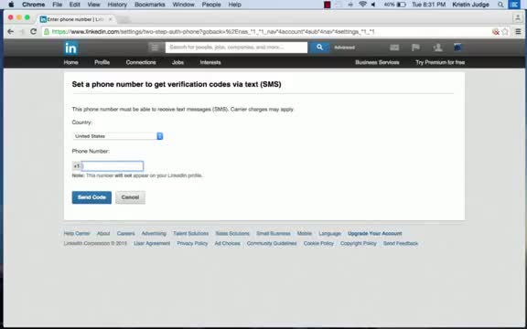Image resolution: width=527 pixels, height=329 pixels.
Task: Click the Privacy Policy footer link
Action: coord(192,243)
